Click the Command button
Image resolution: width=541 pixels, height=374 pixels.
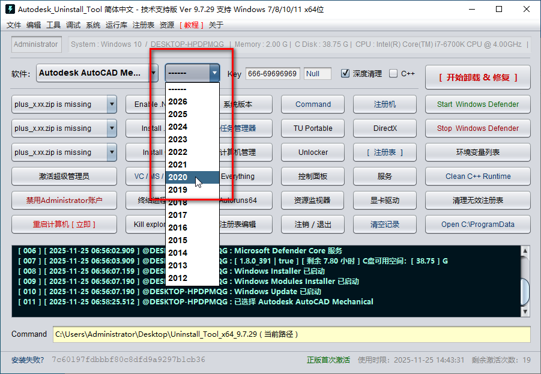pos(313,104)
